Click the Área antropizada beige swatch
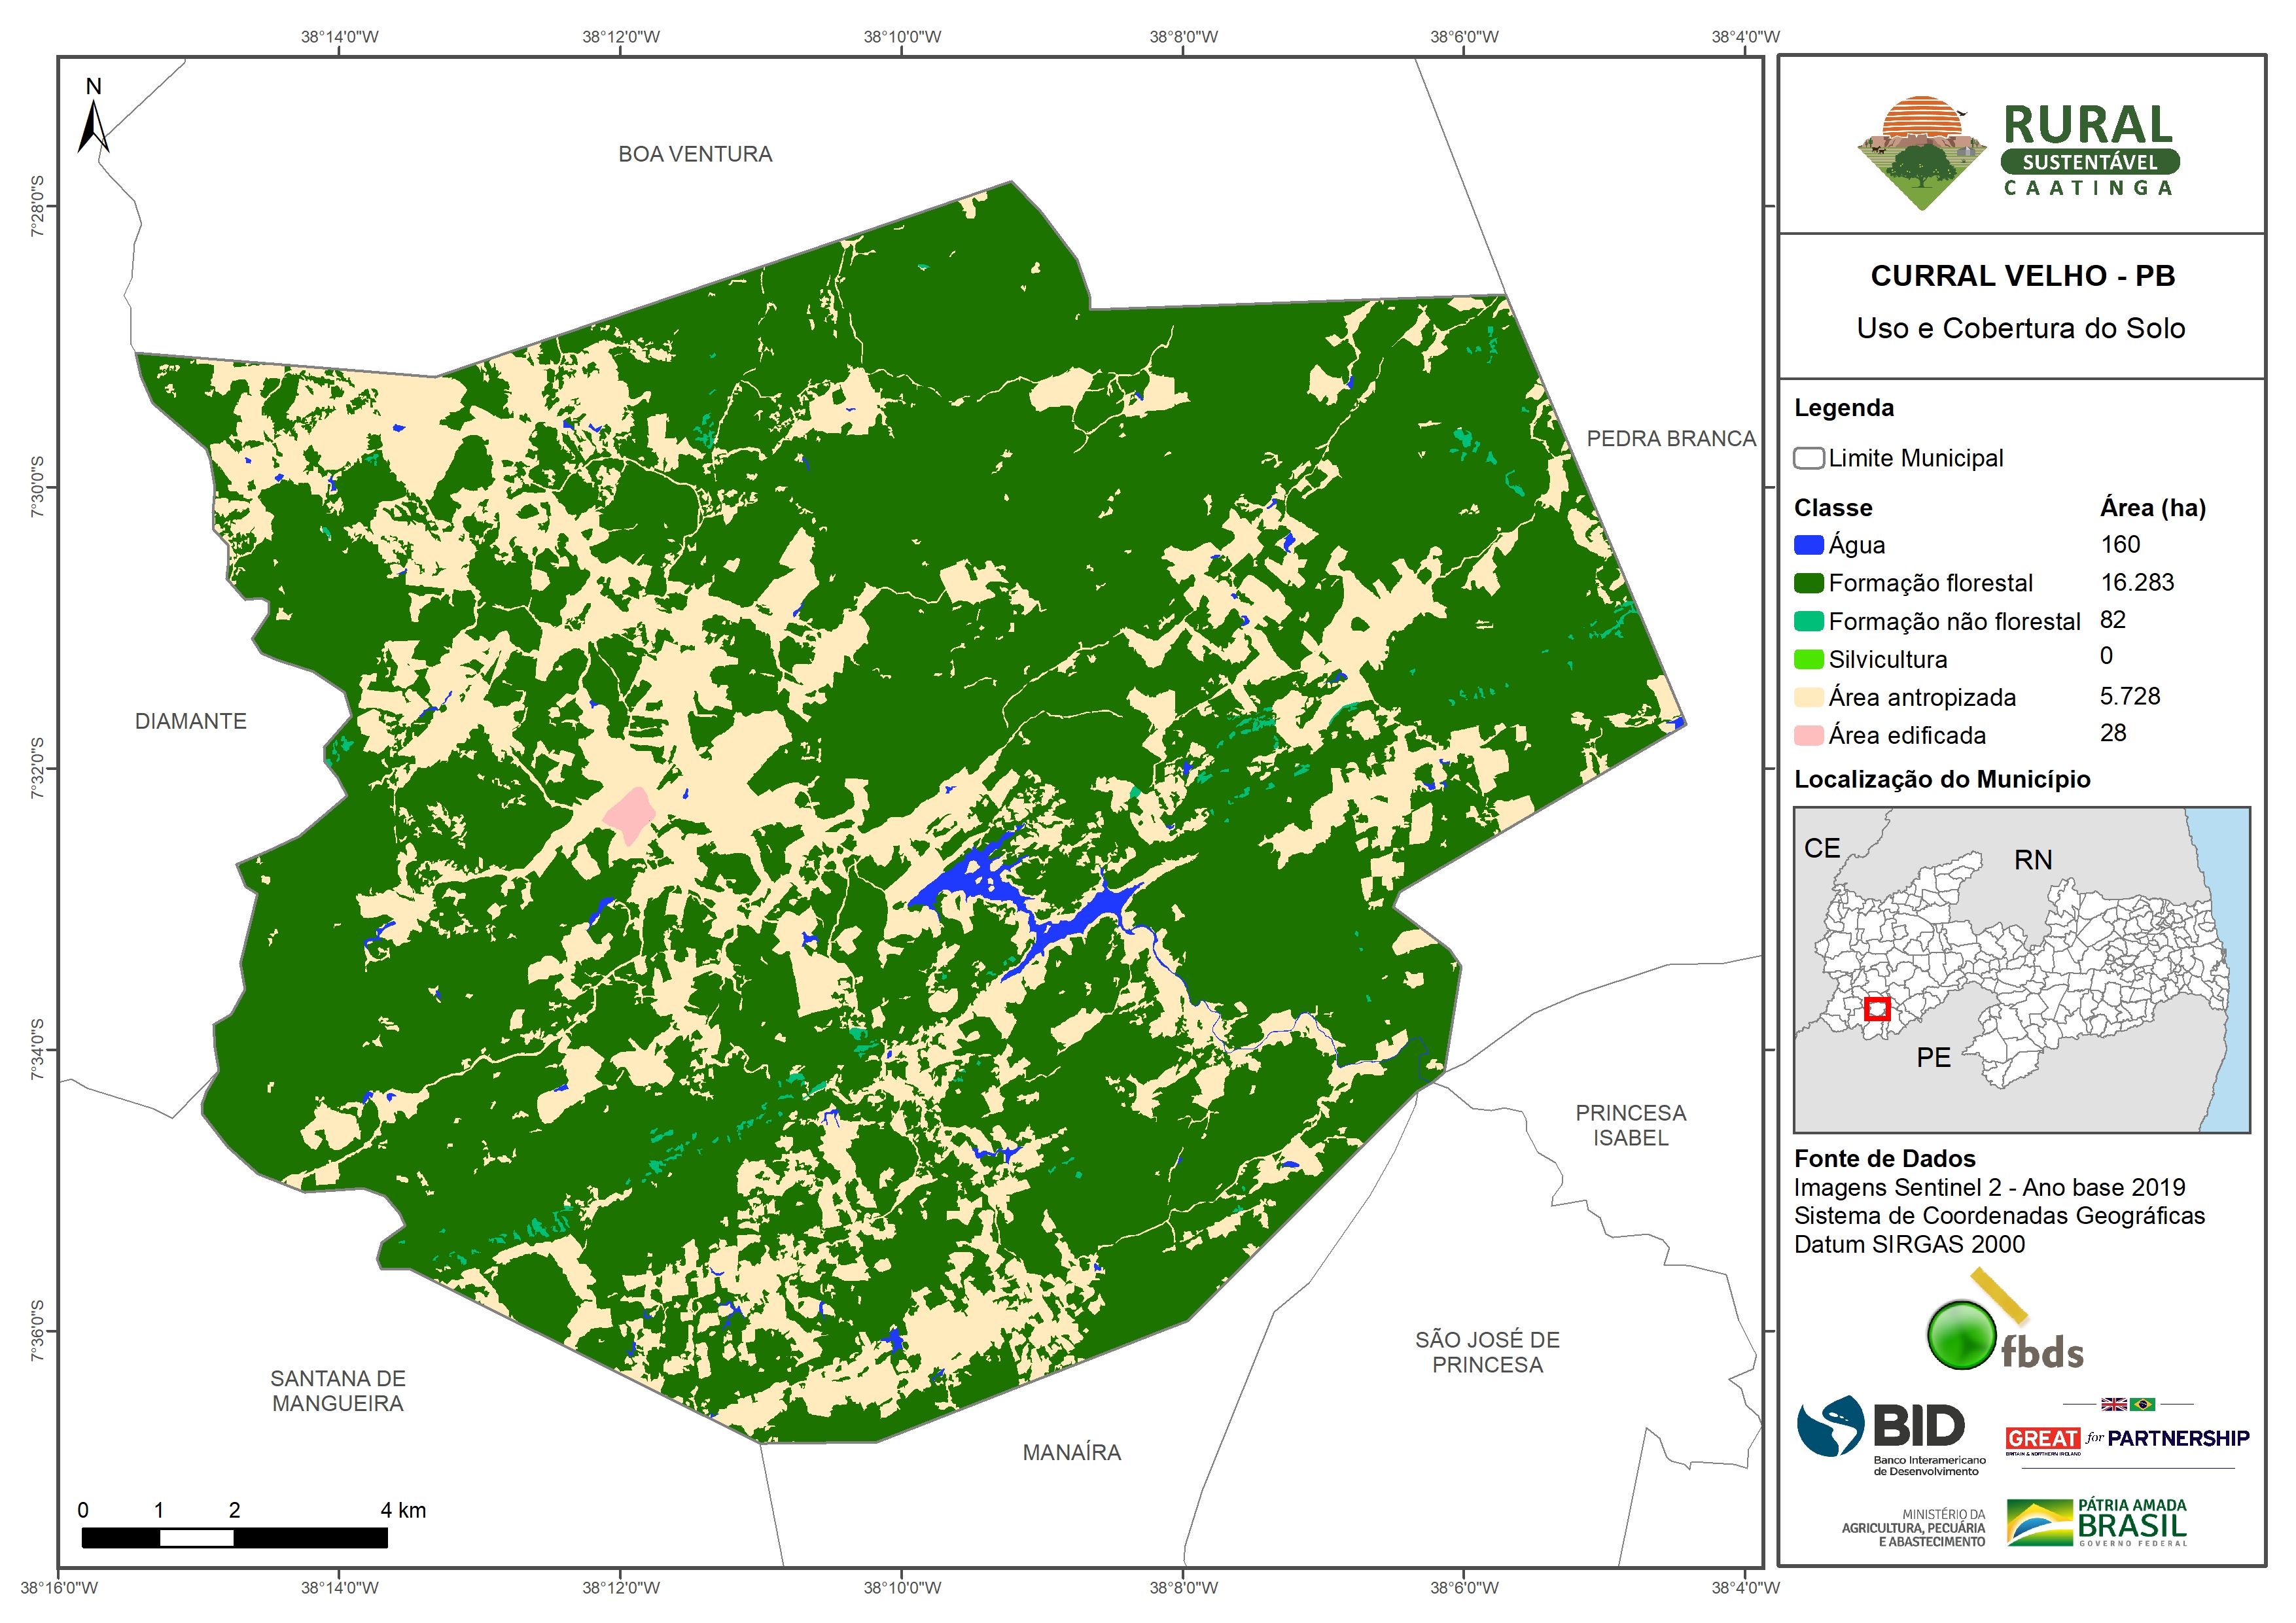The width and height of the screenshot is (2296, 1623). coord(1808,697)
